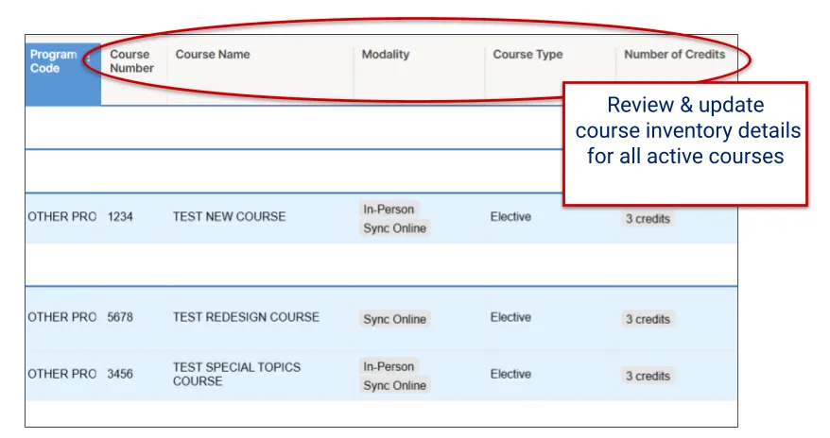The height and width of the screenshot is (438, 830).
Task: Select course number 3456 cell
Action: coord(120,374)
